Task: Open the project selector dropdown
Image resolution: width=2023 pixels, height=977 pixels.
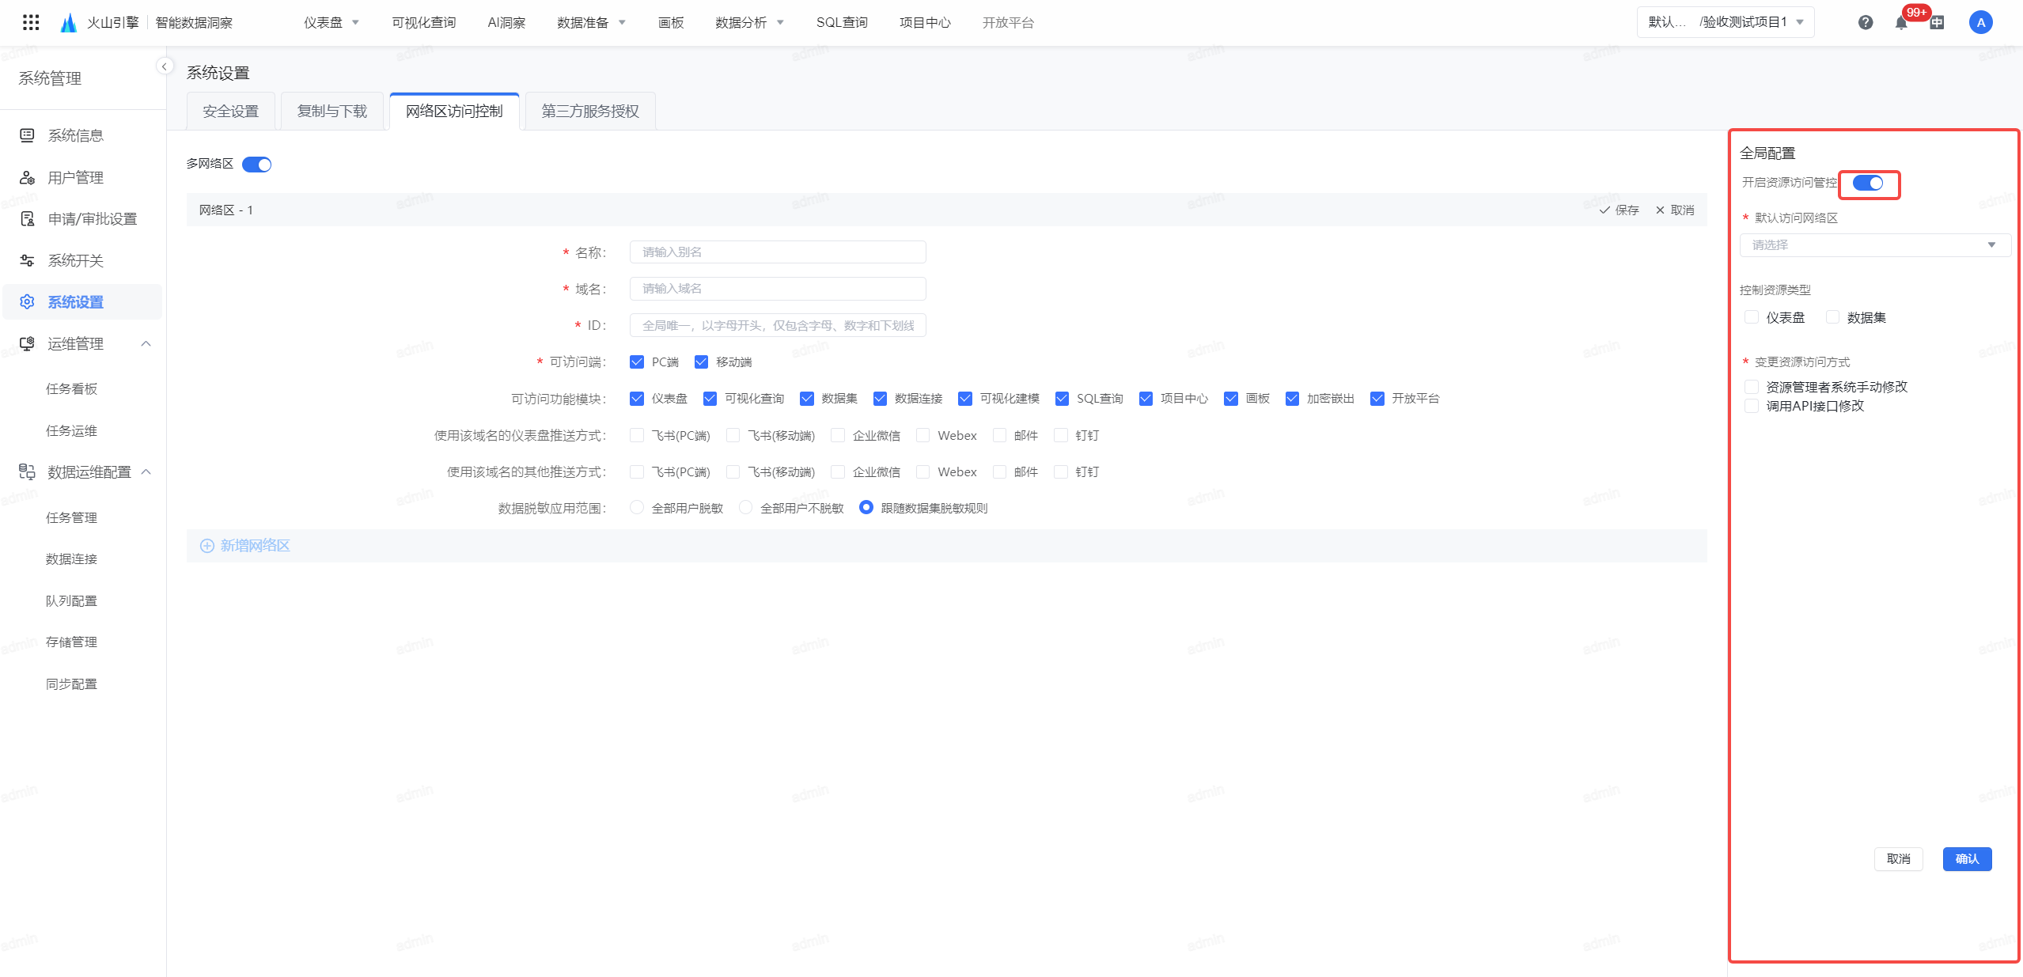Action: (1726, 22)
